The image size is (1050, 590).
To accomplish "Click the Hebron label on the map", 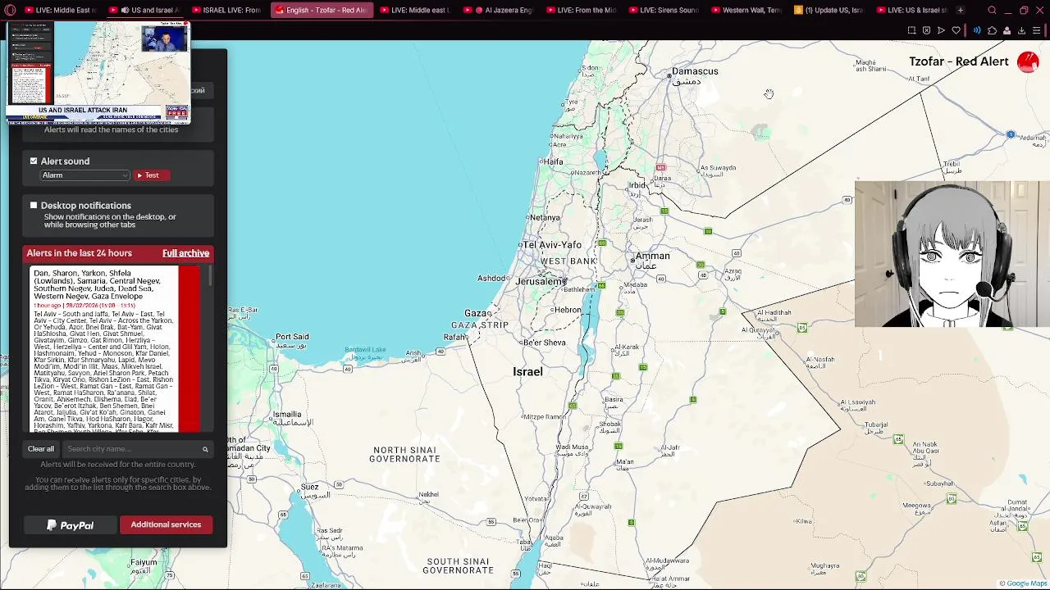I will pyautogui.click(x=568, y=311).
